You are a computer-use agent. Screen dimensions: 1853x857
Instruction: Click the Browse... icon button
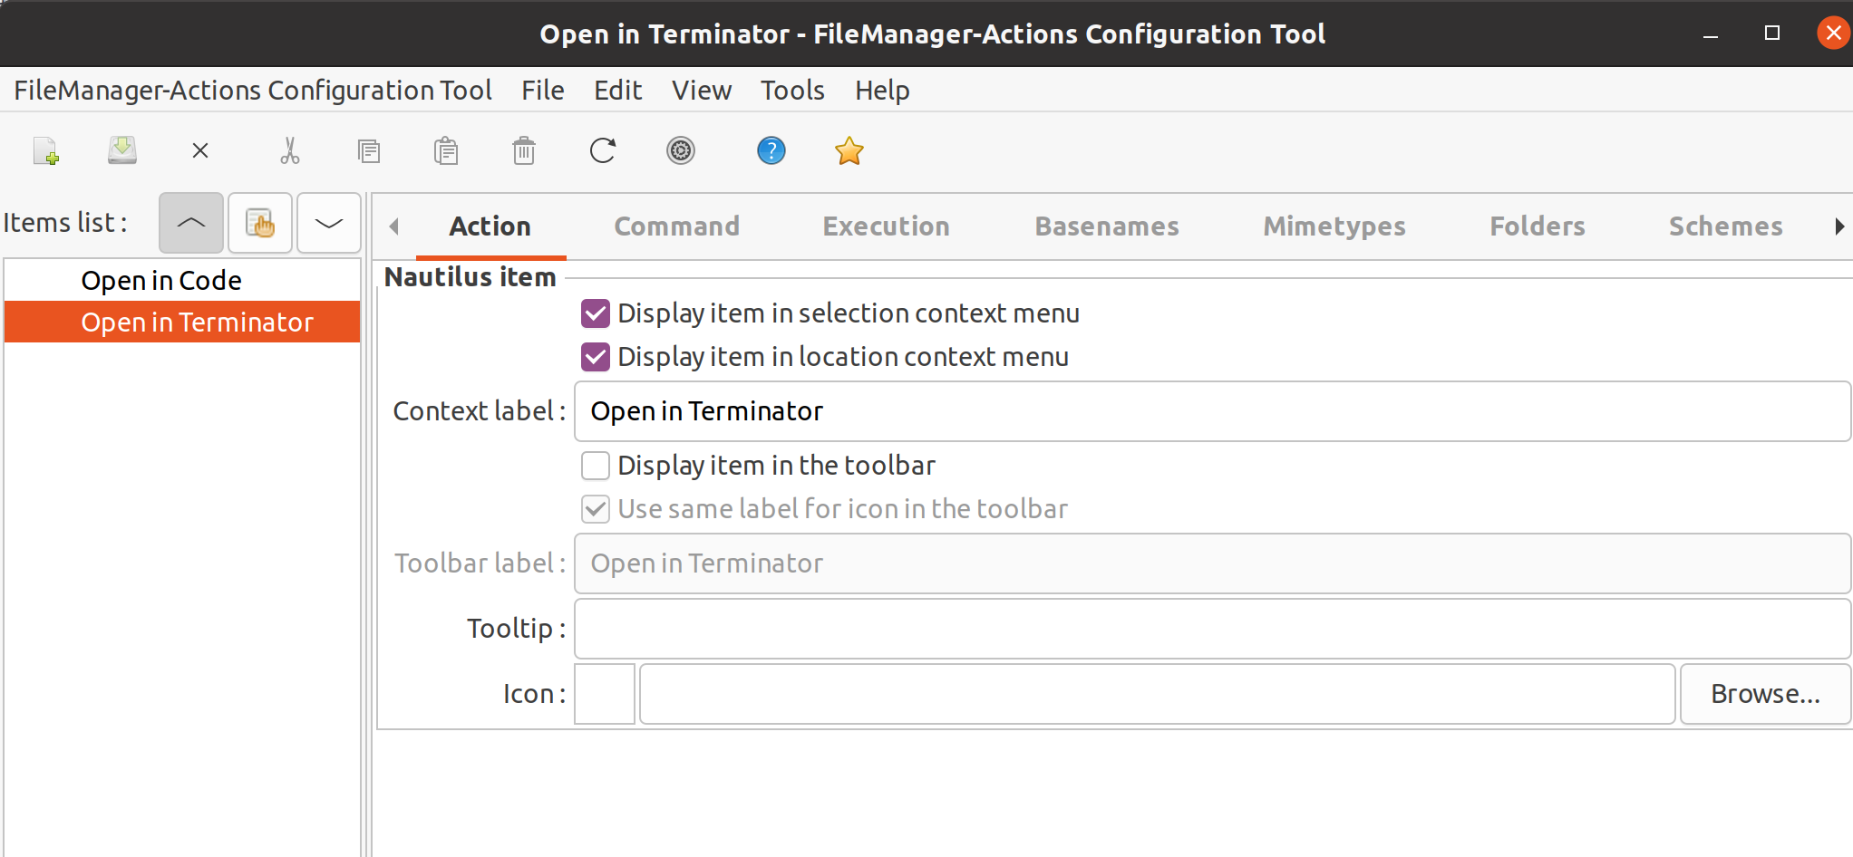[1765, 694]
